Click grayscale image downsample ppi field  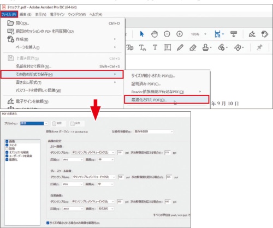(x=121, y=177)
